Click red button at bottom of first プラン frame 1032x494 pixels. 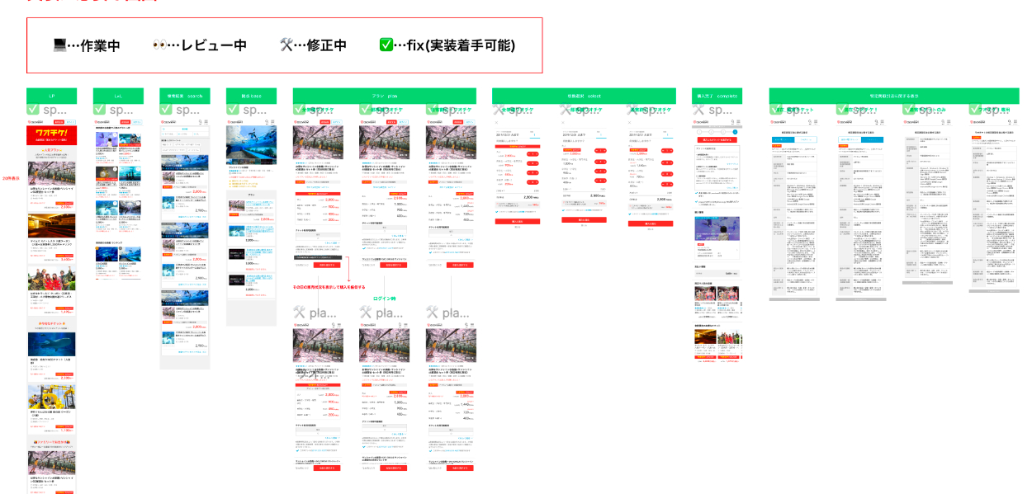325,265
